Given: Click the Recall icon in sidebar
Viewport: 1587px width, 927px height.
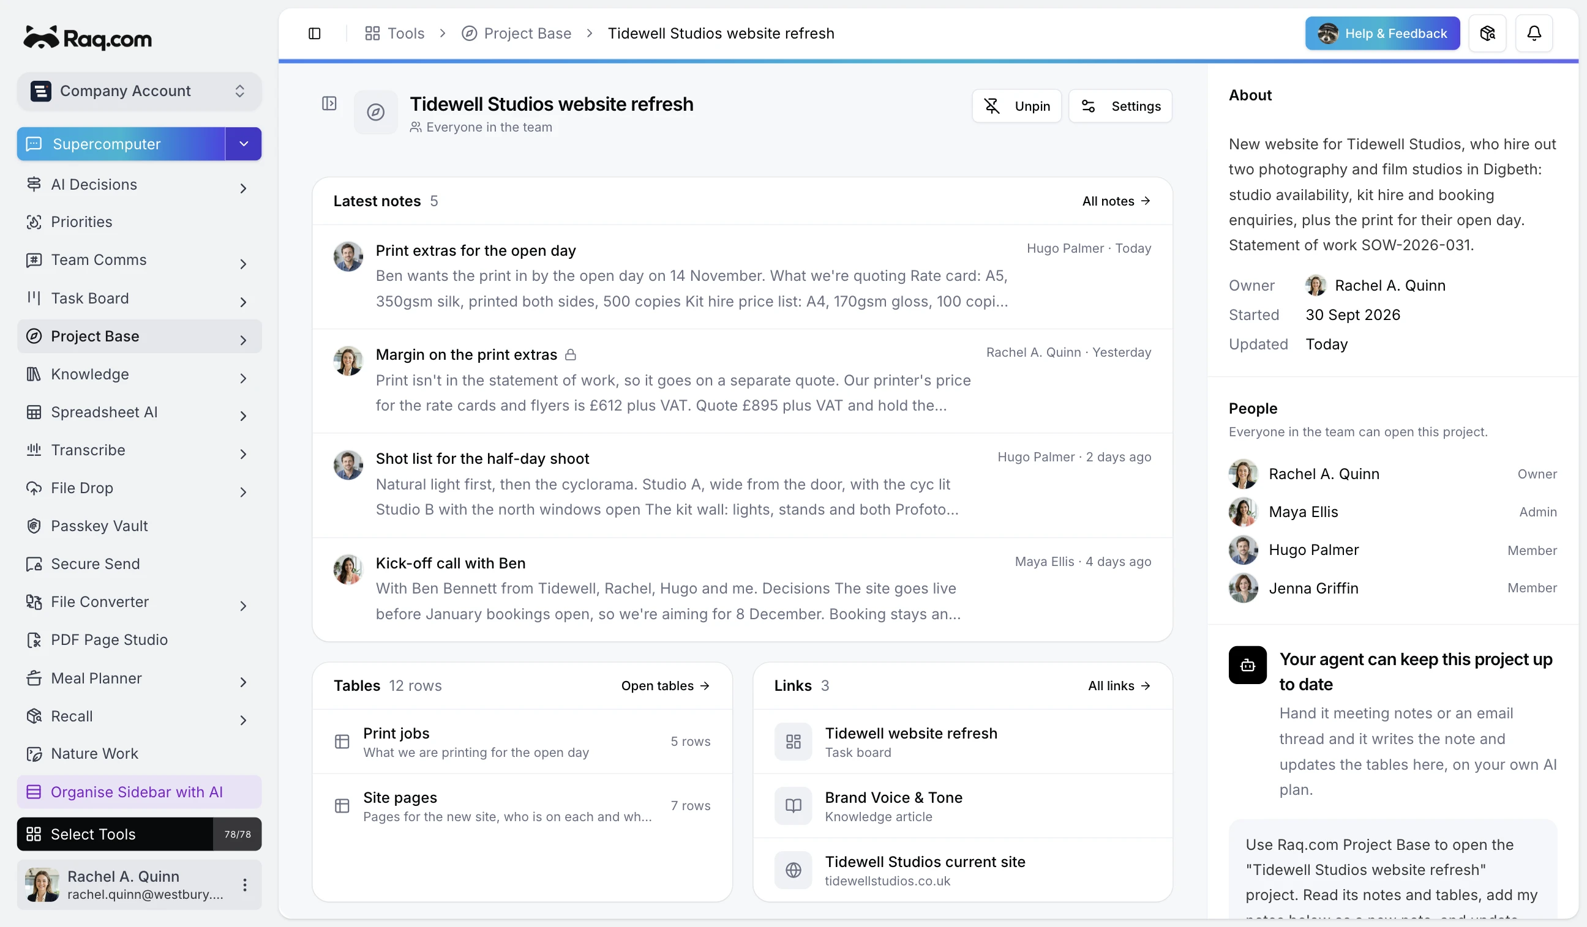Looking at the screenshot, I should pyautogui.click(x=34, y=715).
